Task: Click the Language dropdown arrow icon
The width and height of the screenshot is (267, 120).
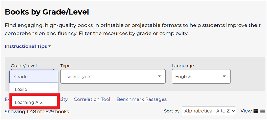Action: [224, 77]
